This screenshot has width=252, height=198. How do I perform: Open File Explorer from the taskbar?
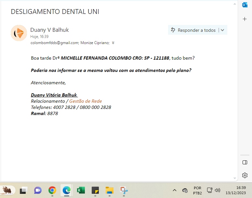coord(110,191)
